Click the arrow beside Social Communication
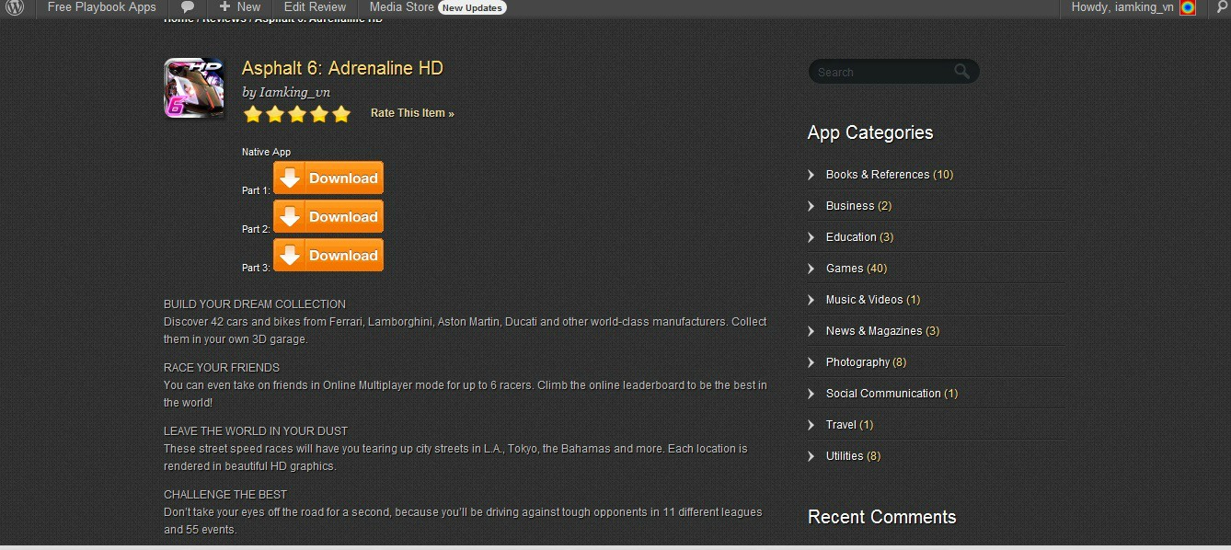1231x550 pixels. click(x=811, y=394)
